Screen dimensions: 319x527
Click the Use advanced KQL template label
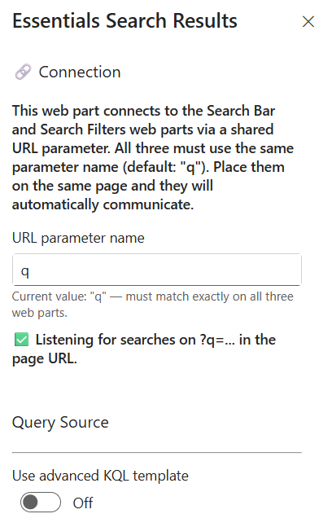click(100, 476)
